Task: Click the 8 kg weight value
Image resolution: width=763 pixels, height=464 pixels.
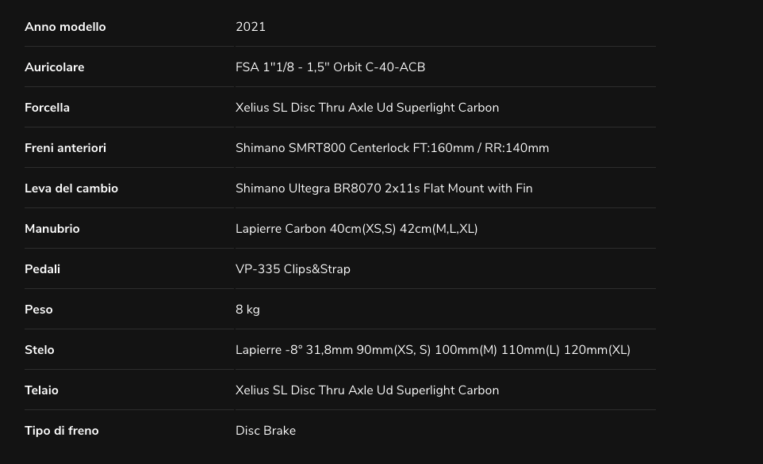Action: tap(247, 310)
